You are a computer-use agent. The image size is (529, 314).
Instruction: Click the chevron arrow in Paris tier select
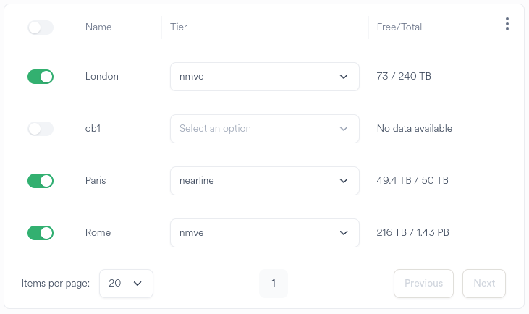(344, 181)
